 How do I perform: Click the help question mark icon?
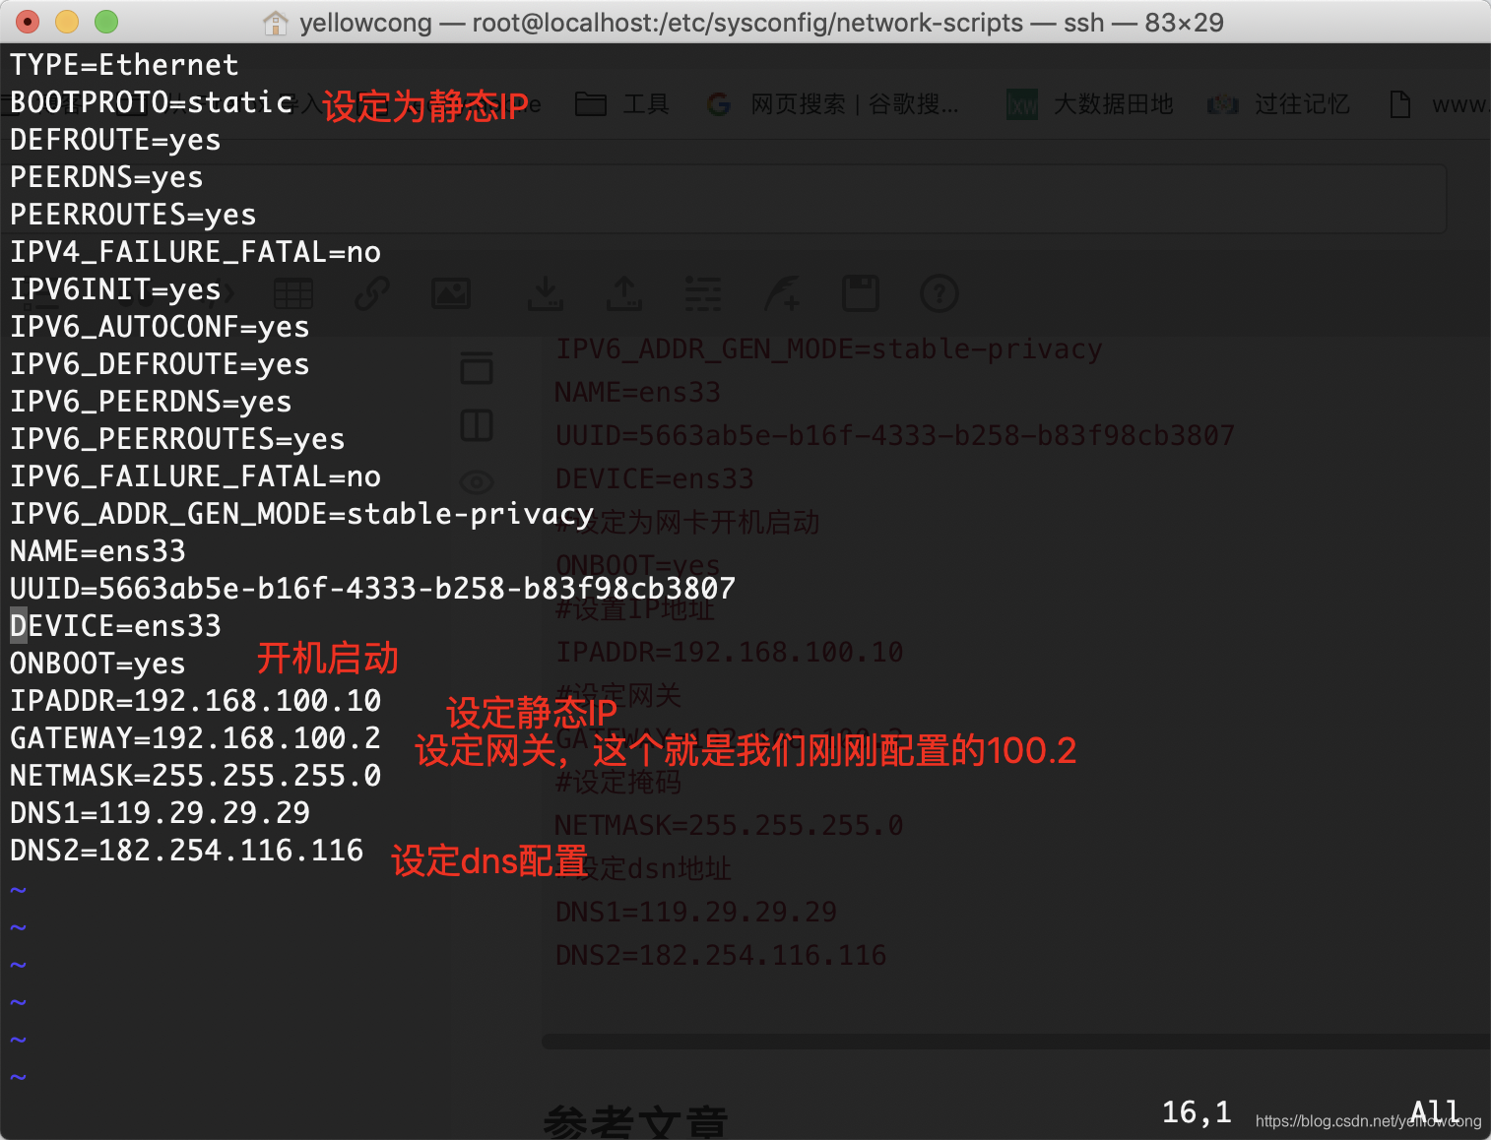coord(940,293)
